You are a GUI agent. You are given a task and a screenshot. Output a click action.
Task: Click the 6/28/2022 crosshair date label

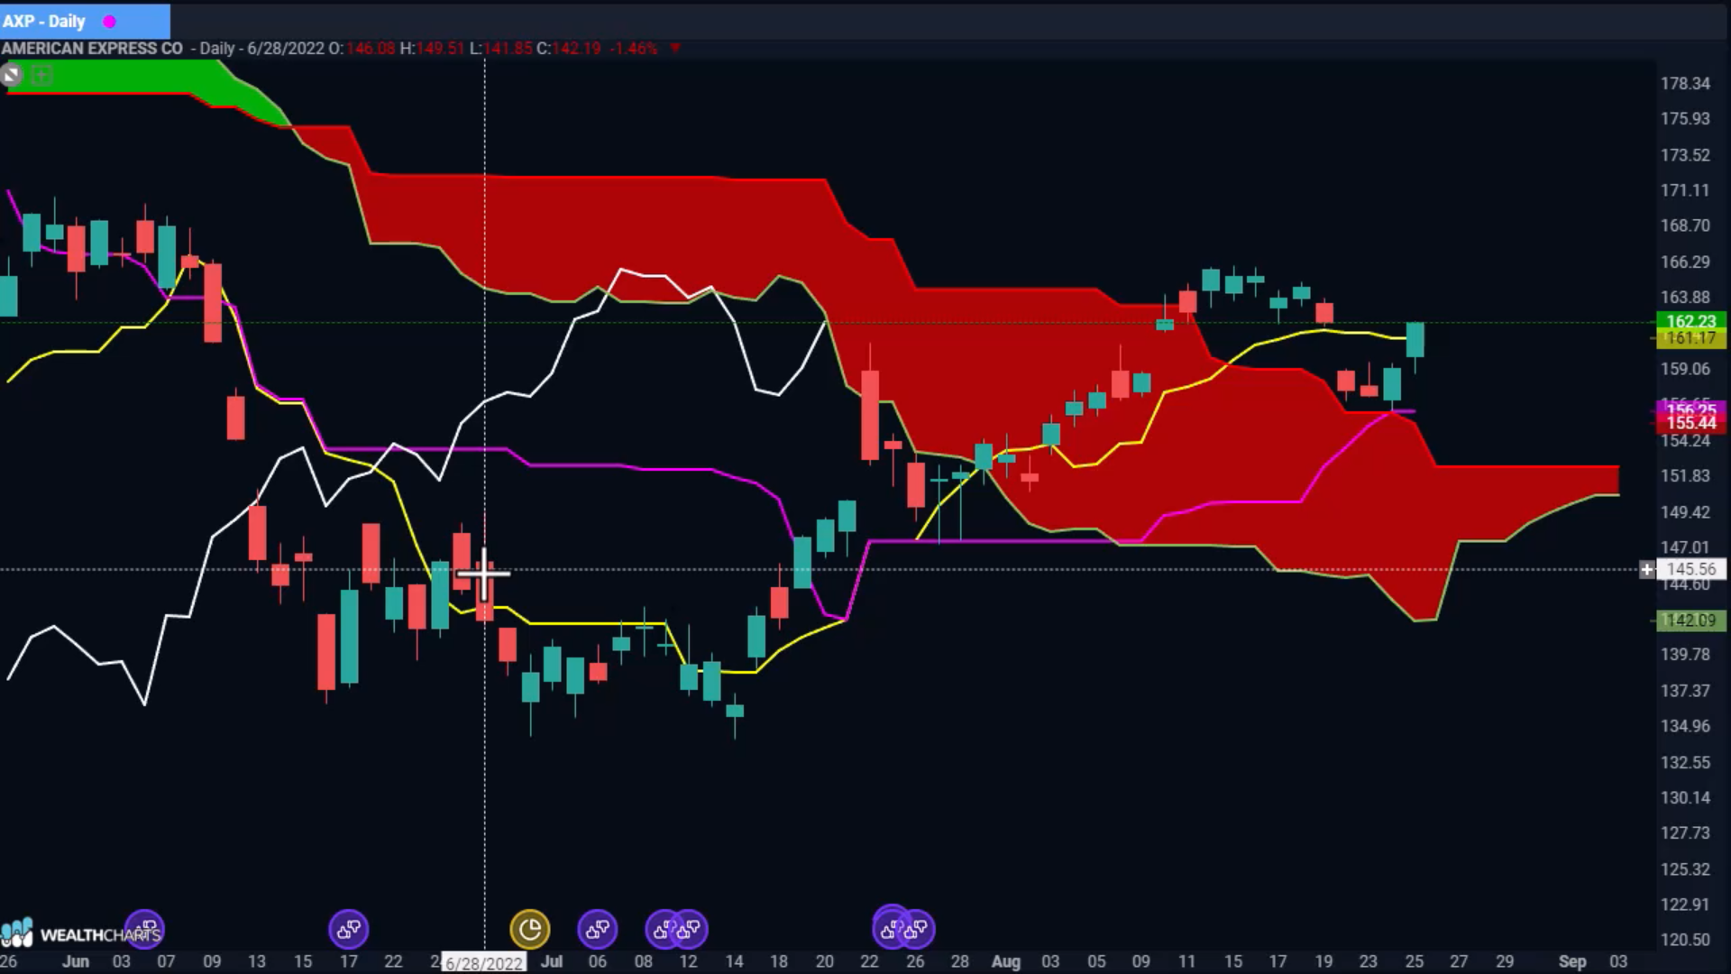tap(484, 962)
